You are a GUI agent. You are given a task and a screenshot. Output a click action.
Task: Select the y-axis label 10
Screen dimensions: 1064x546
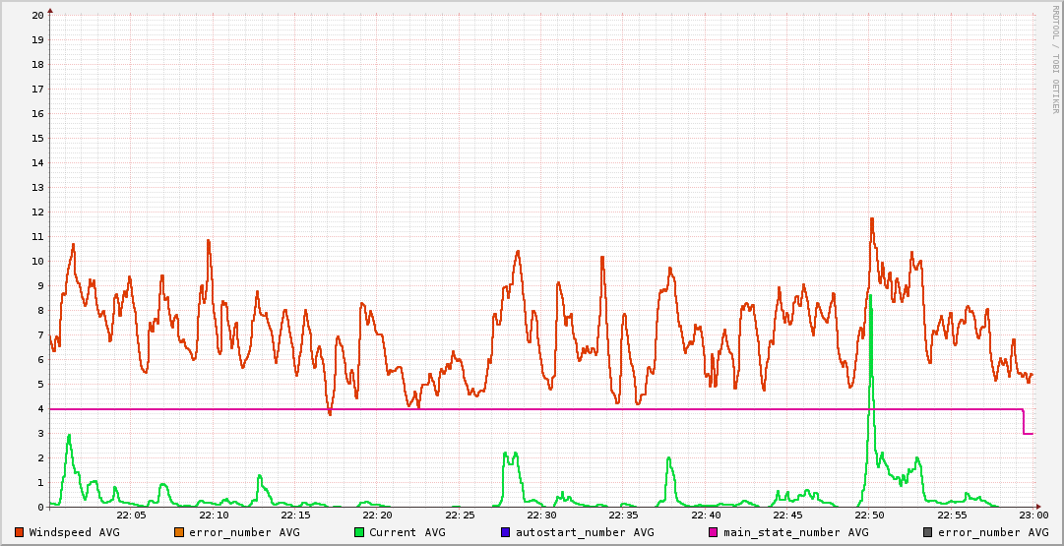point(37,261)
